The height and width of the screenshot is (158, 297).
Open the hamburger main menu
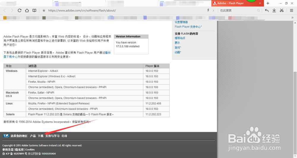(292, 11)
